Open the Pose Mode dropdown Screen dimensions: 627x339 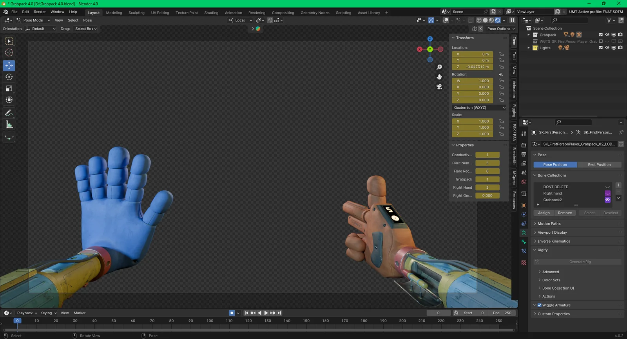click(x=33, y=20)
